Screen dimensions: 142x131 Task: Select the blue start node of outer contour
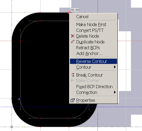(12, 98)
